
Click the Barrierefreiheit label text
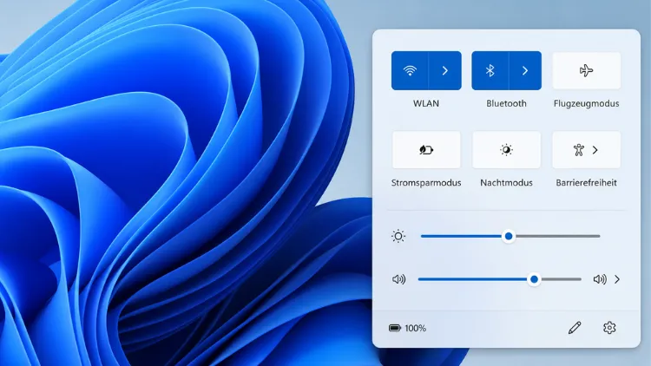(586, 183)
